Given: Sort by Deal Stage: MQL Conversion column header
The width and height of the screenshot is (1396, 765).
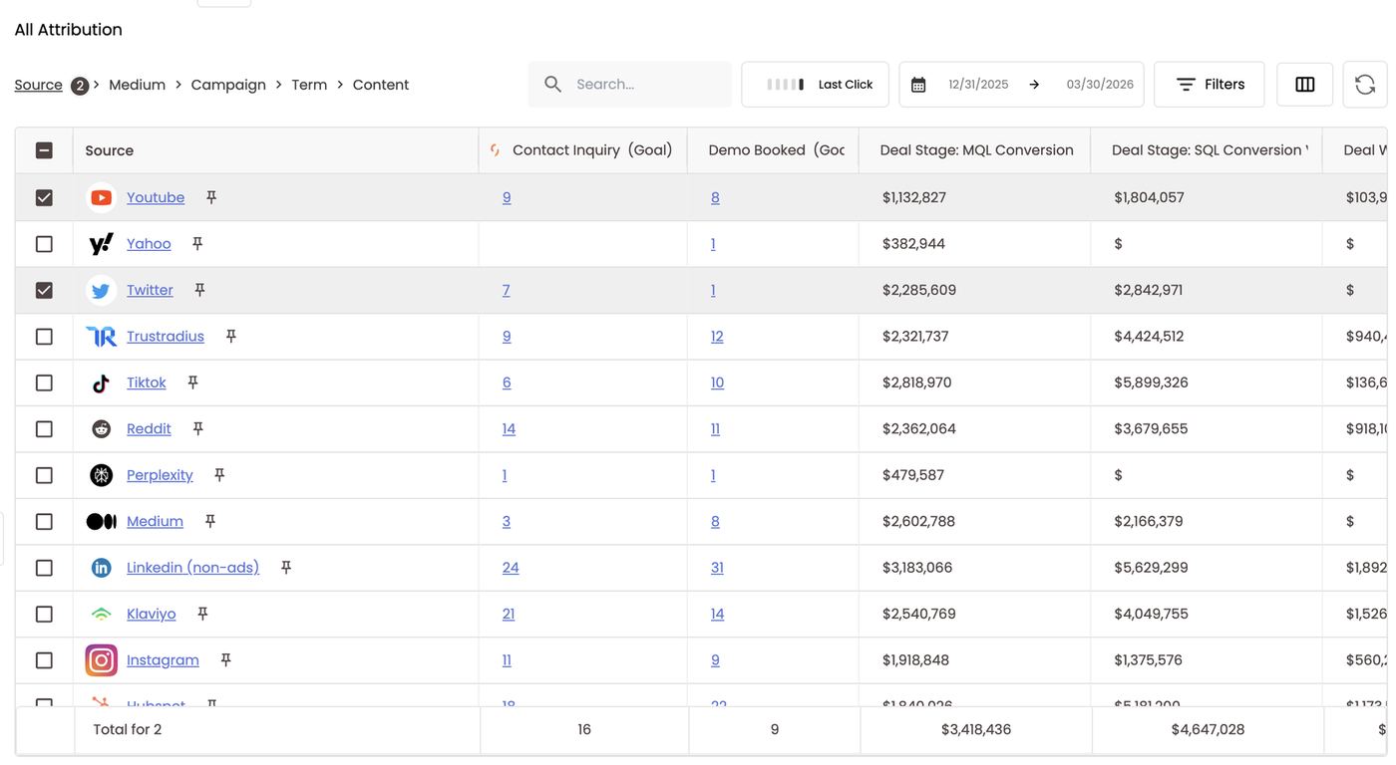Looking at the screenshot, I should click(x=976, y=150).
